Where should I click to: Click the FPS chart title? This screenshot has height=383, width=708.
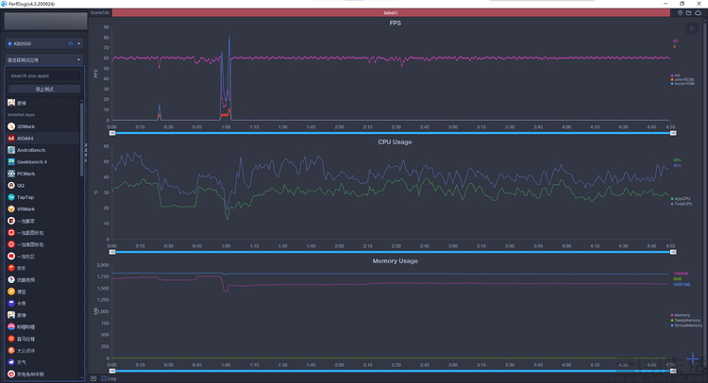pos(396,23)
